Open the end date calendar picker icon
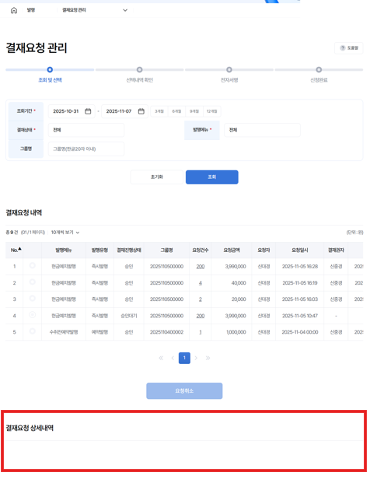The image size is (370, 483). click(x=141, y=111)
